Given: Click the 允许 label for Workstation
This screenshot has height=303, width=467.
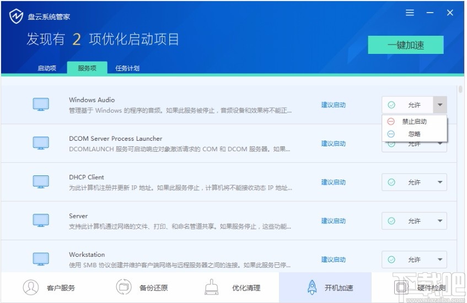Looking at the screenshot, I should tap(414, 260).
